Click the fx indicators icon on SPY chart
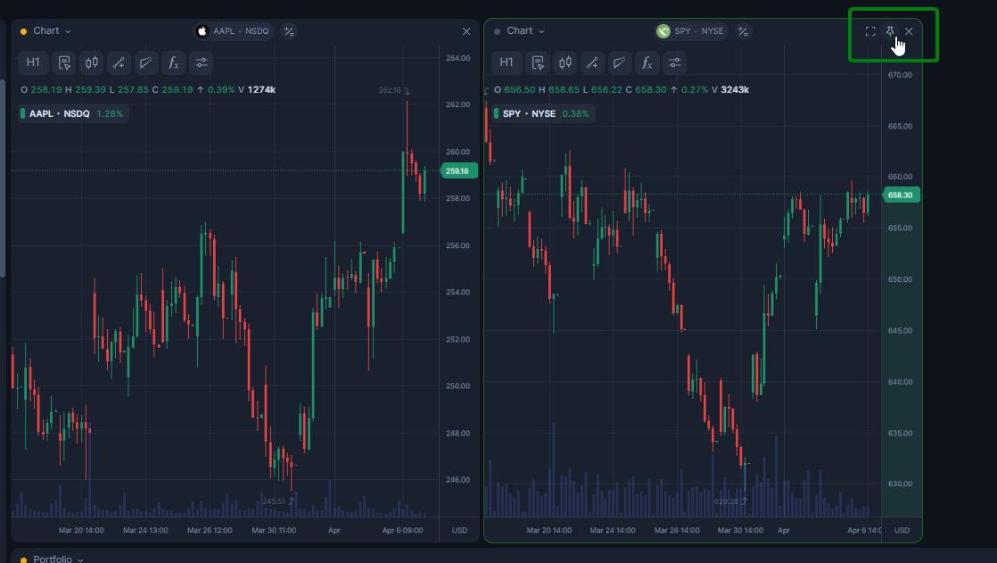The height and width of the screenshot is (563, 997). click(x=647, y=62)
